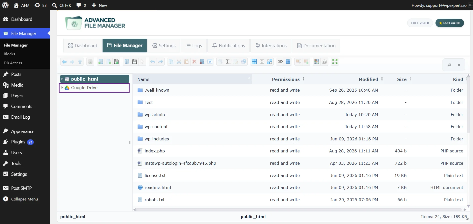473x224 pixels.
Task: Redo the last file operation
Action: (x=161, y=62)
